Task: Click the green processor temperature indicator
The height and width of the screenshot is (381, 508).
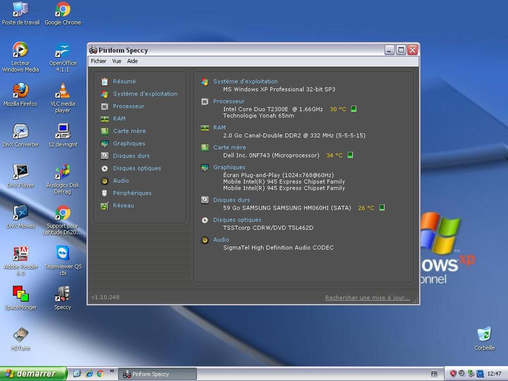Action: pyautogui.click(x=354, y=109)
